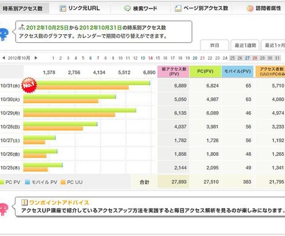285x236 pixels.
Task: Click the PC(PV) column header
Action: pos(205,71)
